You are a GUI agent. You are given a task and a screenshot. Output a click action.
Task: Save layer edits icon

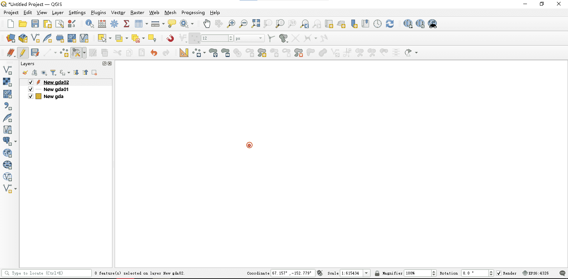pos(35,53)
